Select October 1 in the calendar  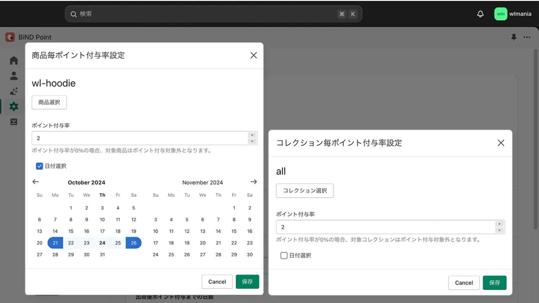[71, 208]
